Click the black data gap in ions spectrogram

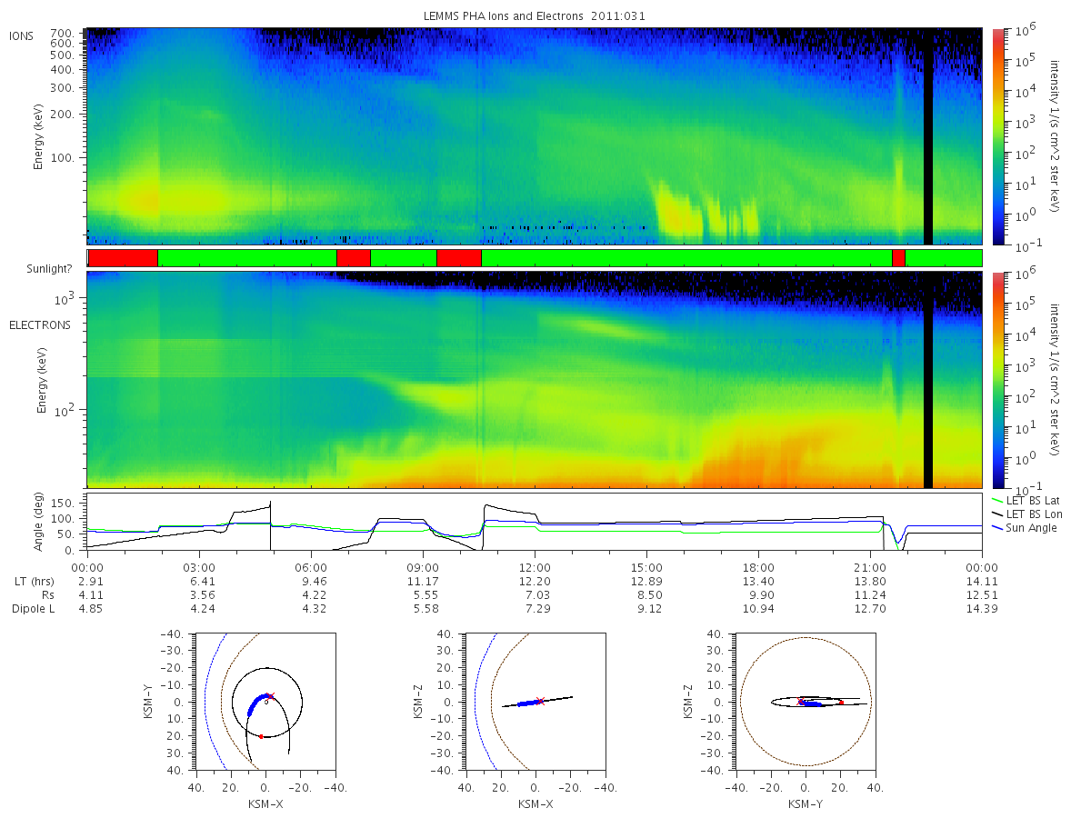(x=928, y=136)
